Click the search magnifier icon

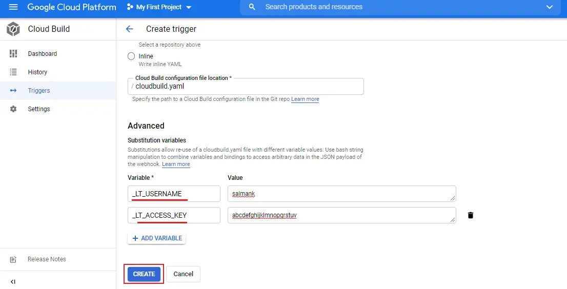(x=252, y=7)
